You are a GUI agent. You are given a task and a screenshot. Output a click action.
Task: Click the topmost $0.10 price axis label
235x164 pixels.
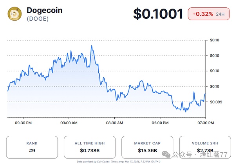(215, 40)
